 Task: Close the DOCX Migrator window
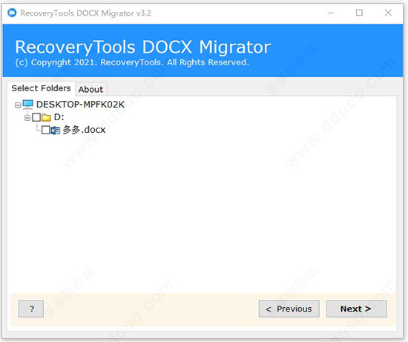[x=388, y=13]
